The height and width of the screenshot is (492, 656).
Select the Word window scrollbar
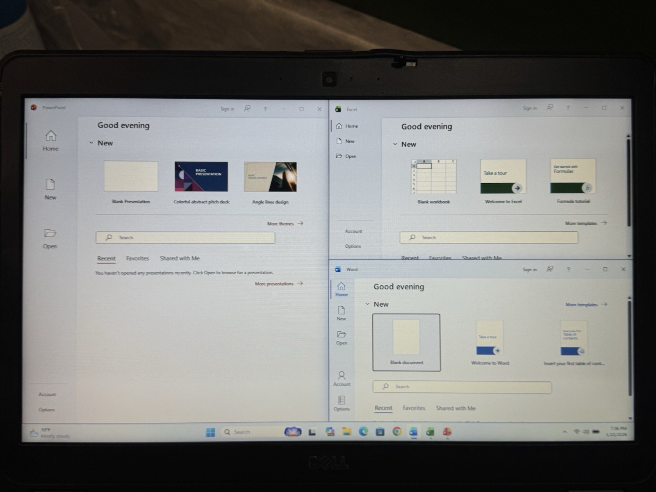(x=629, y=348)
